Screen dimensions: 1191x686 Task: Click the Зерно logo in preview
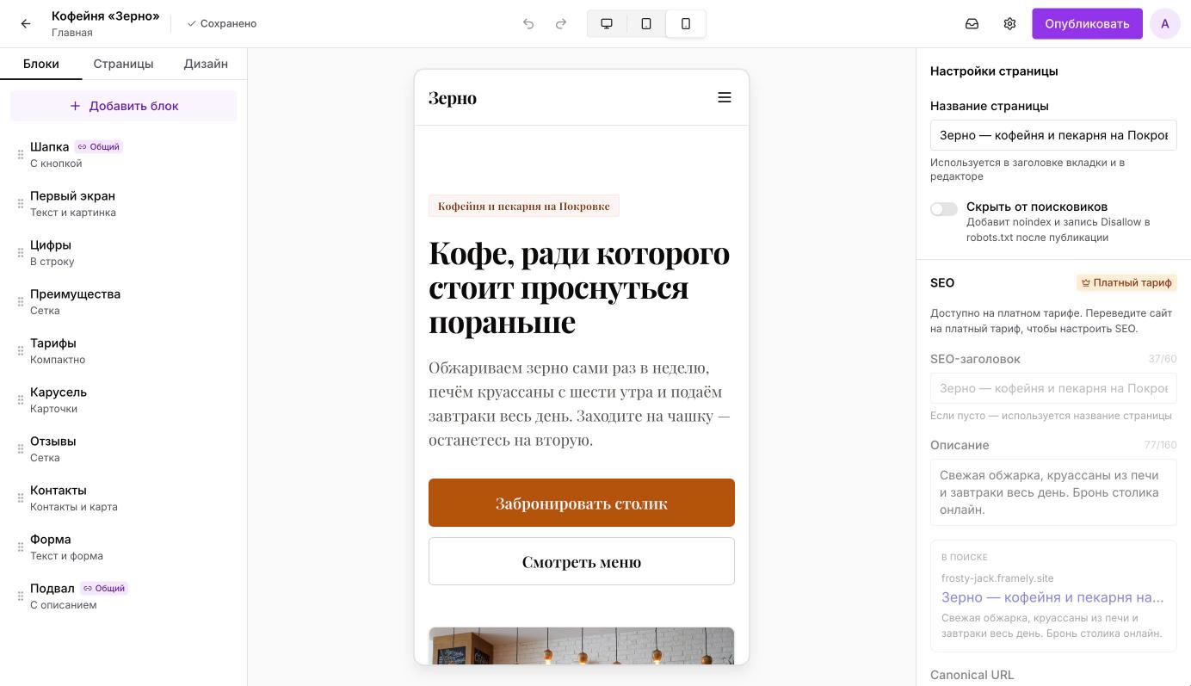coord(453,98)
